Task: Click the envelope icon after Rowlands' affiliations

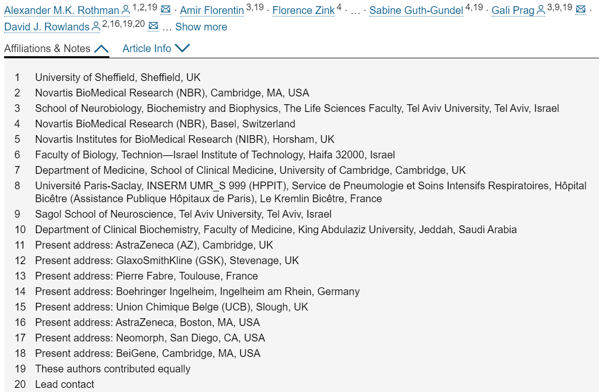Action: (x=154, y=26)
